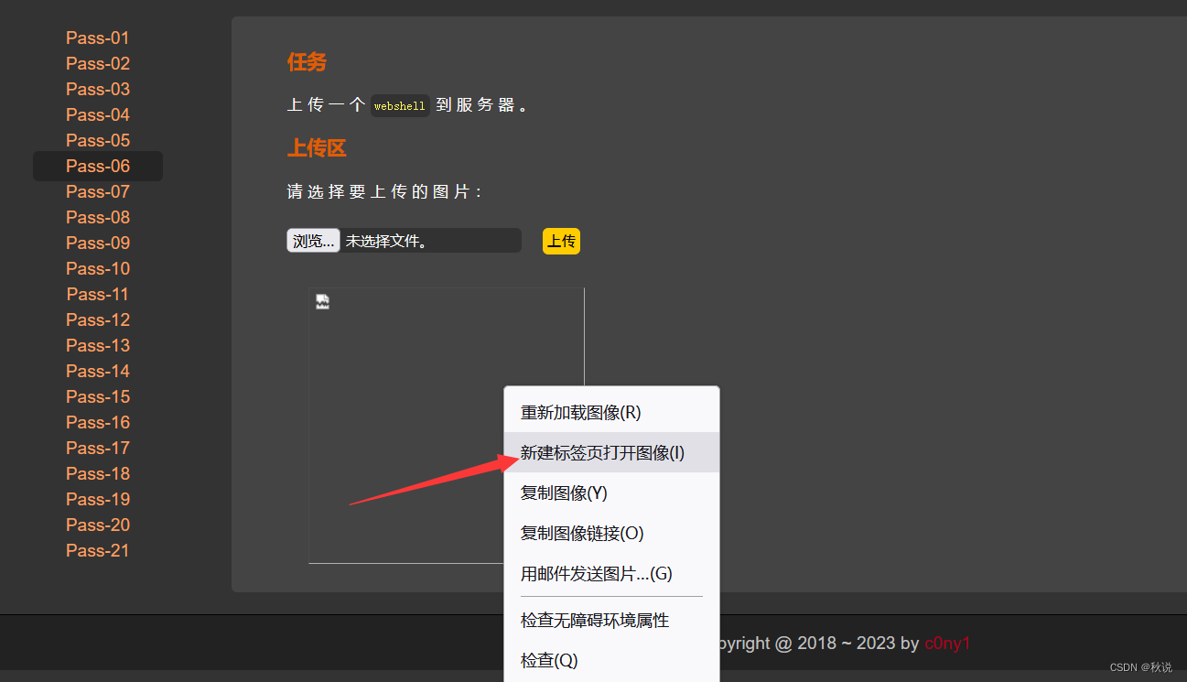The width and height of the screenshot is (1187, 682).
Task: Click the broken image icon in the upload preview
Action: (322, 302)
